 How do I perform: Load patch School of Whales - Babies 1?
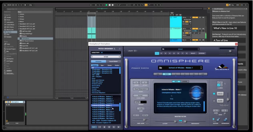pos(102,97)
